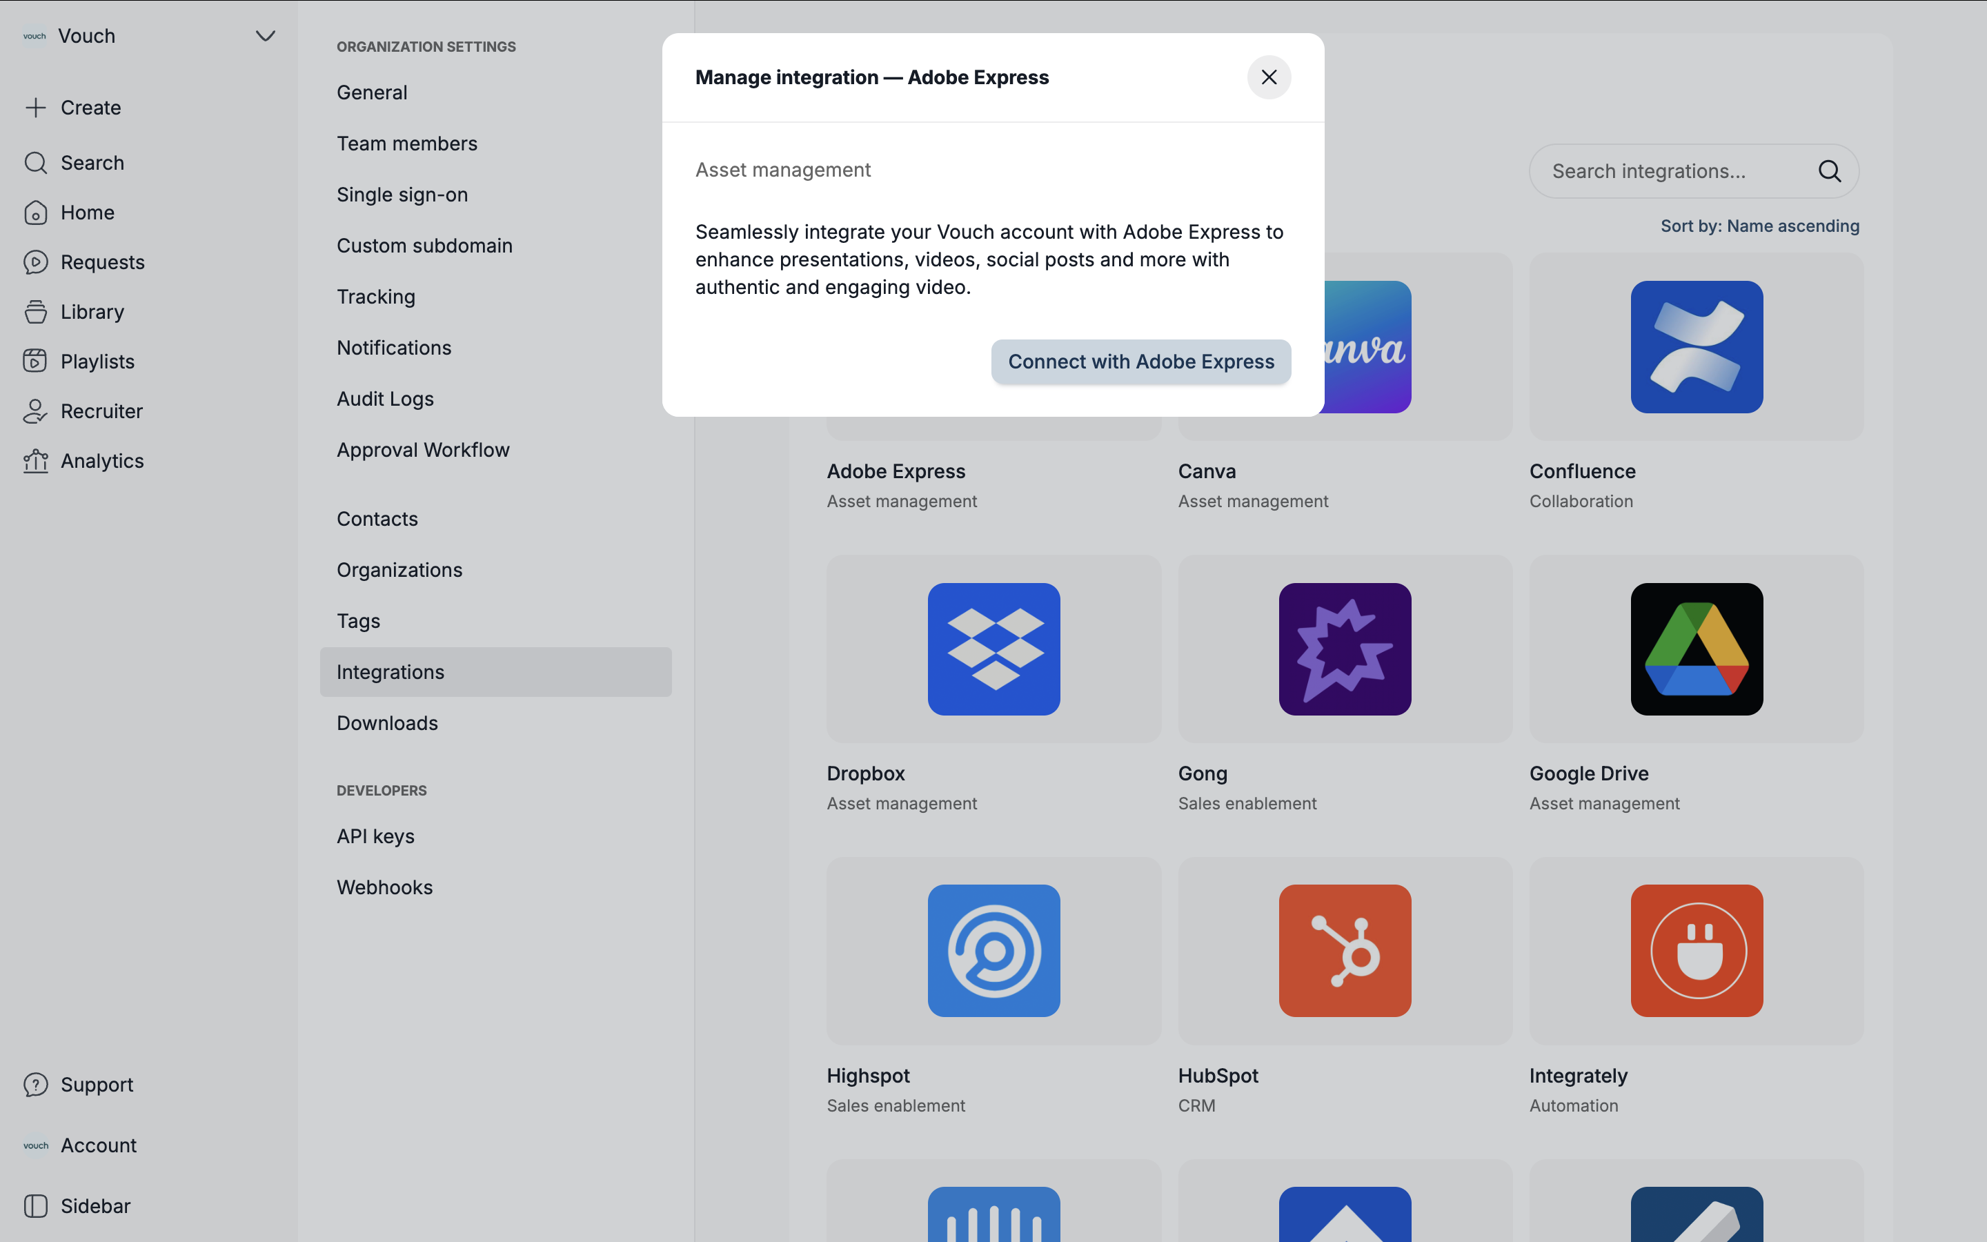
Task: Open Account via the vouch avatar
Action: tap(35, 1145)
